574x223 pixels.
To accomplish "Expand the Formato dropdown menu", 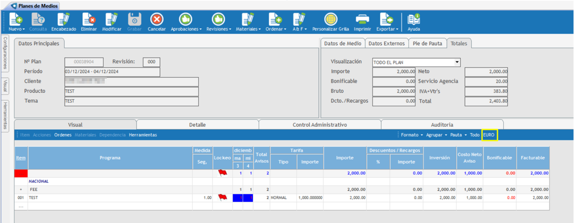I will click(x=412, y=135).
